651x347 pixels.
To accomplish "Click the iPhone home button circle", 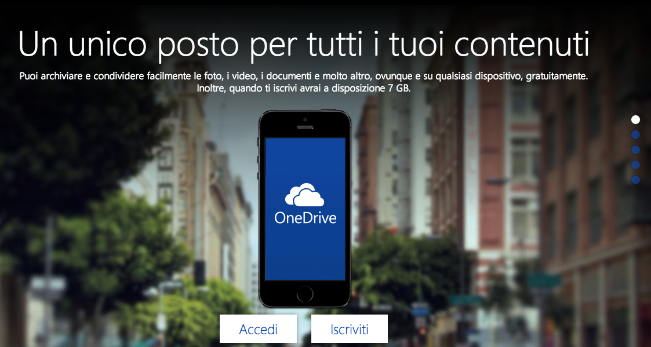I will click(305, 294).
